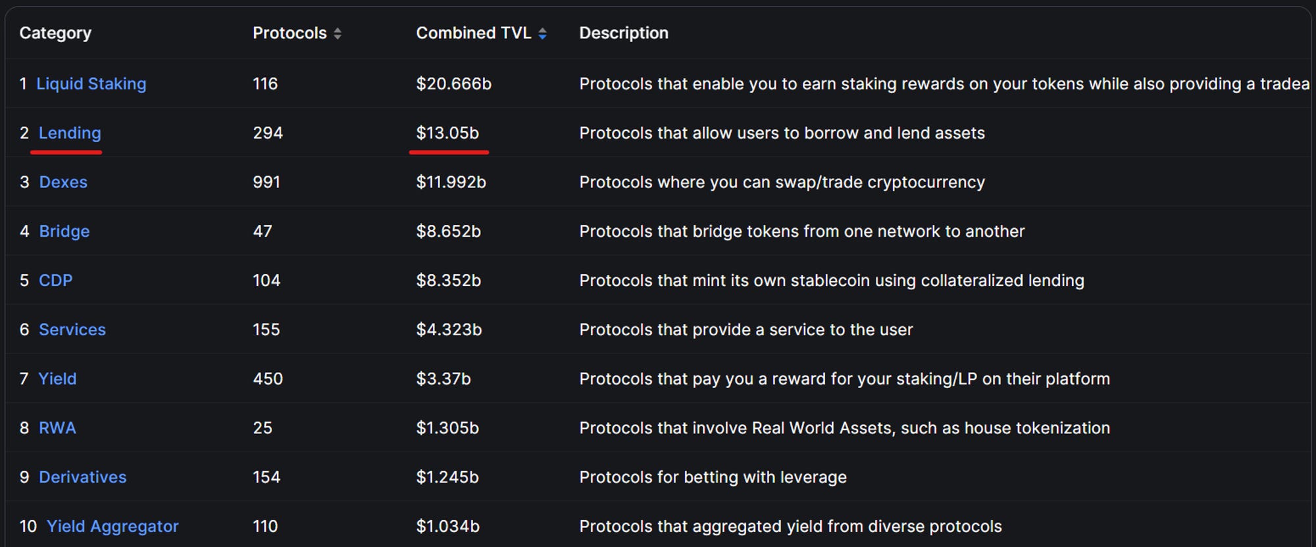The image size is (1316, 547).
Task: Open the Yield Aggregator category link
Action: click(x=113, y=526)
